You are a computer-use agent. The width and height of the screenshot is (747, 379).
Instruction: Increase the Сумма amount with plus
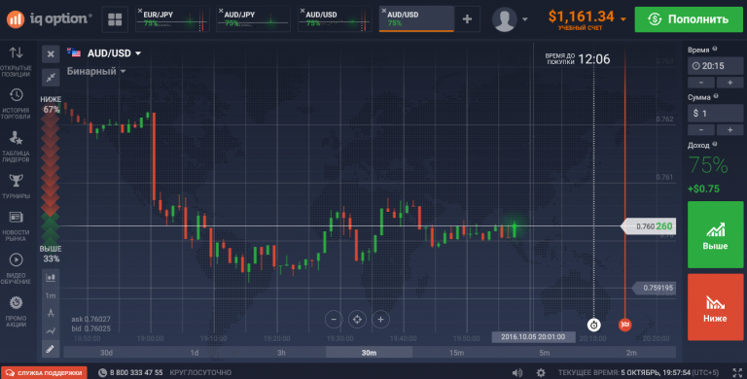[x=729, y=130]
